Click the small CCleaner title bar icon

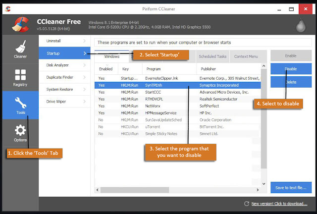click(x=8, y=9)
